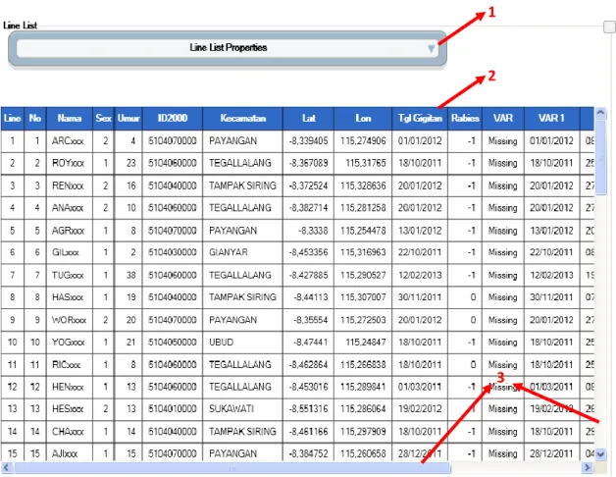Click age cell 38 in TUGxxx row

coord(128,275)
